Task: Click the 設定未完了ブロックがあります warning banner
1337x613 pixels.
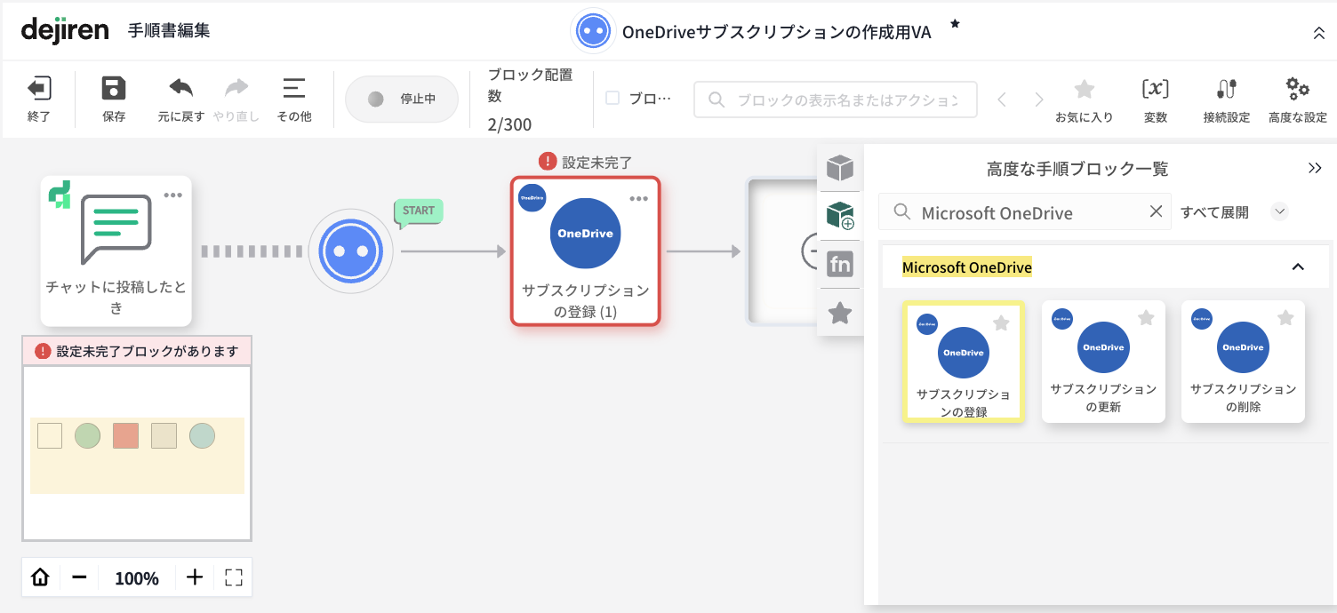Action: tap(137, 351)
